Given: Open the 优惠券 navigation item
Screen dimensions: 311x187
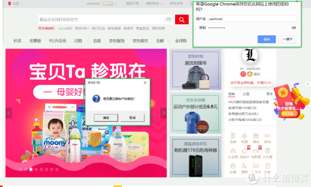Looking at the screenshot, I should [x=35, y=41].
